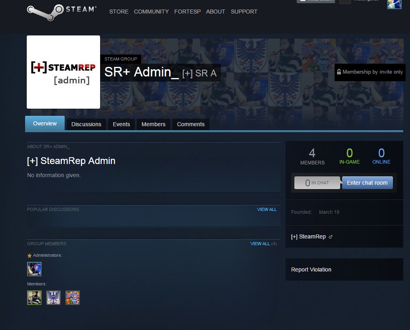Screen dimensions: 410x330
Task: Click VIEW ALL for group members
Action: [x=260, y=244]
